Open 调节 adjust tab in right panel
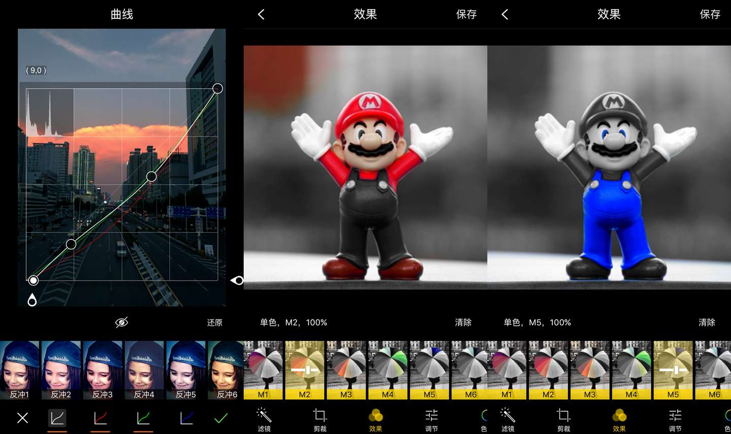 pyautogui.click(x=675, y=420)
